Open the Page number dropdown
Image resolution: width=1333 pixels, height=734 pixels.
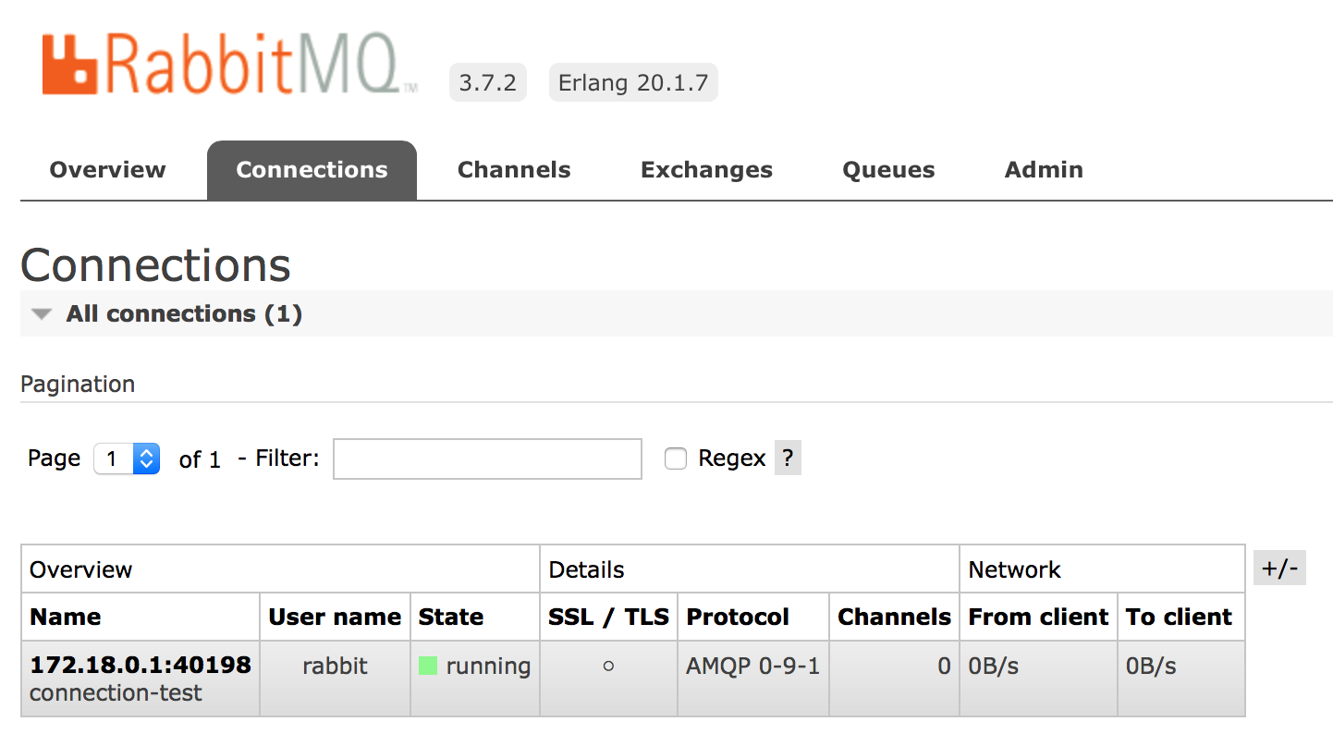(128, 459)
